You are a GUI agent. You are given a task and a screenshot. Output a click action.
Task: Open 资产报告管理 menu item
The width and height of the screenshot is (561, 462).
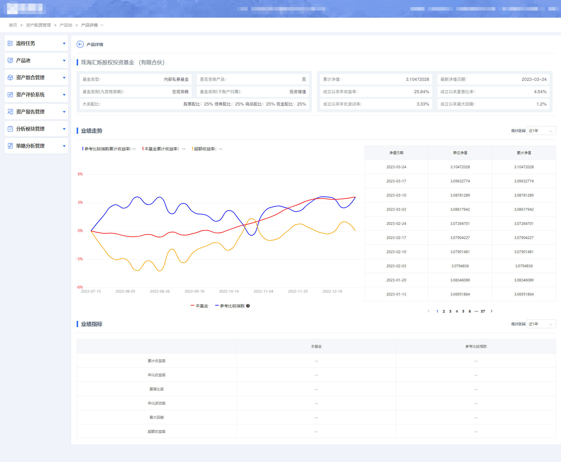[x=36, y=112]
